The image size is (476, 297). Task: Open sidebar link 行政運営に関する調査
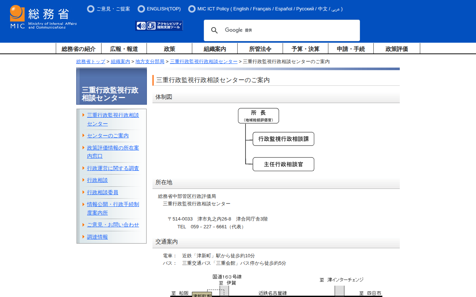(x=113, y=168)
